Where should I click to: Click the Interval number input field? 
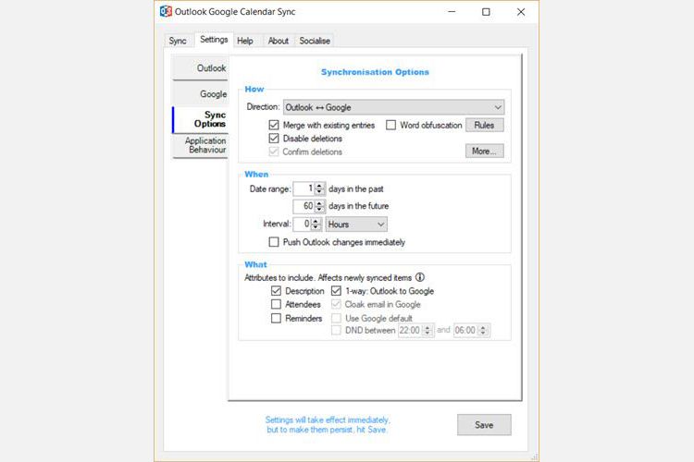pyautogui.click(x=302, y=225)
